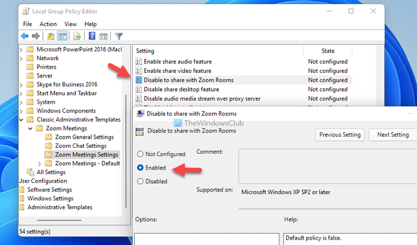The height and width of the screenshot is (245, 417).
Task: Select the Enabled radio button
Action: coord(141,168)
